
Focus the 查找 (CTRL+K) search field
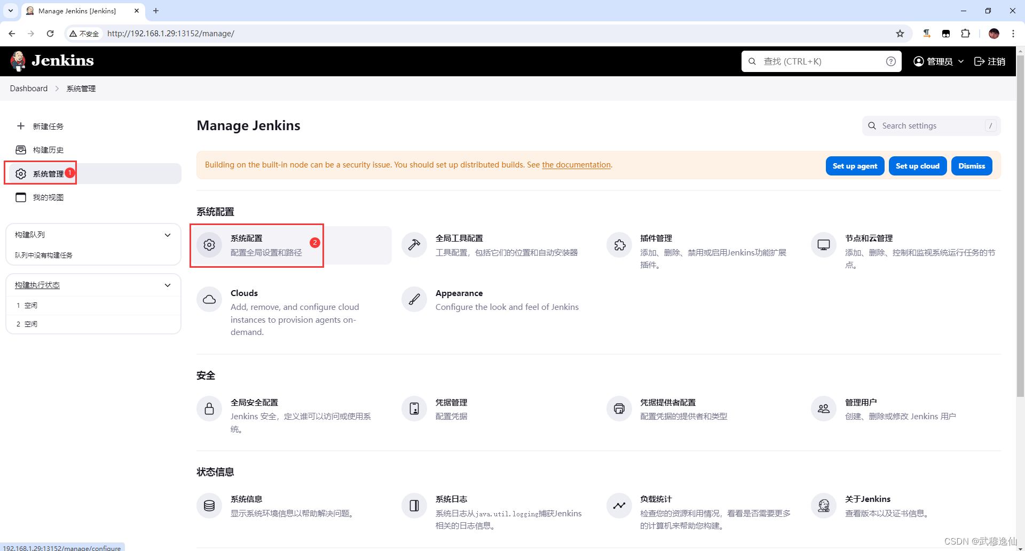point(821,61)
